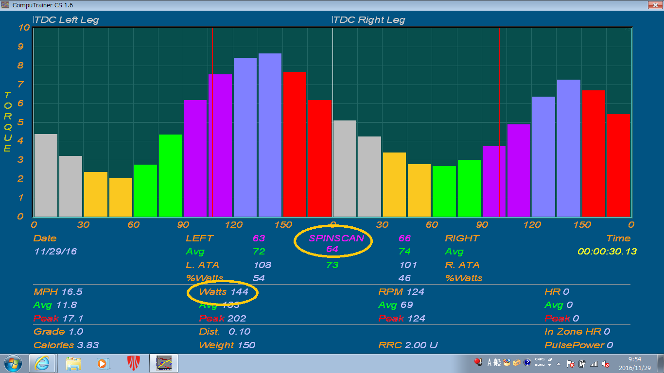Click the Avg 11.8 speed value
The width and height of the screenshot is (664, 373).
click(x=55, y=305)
